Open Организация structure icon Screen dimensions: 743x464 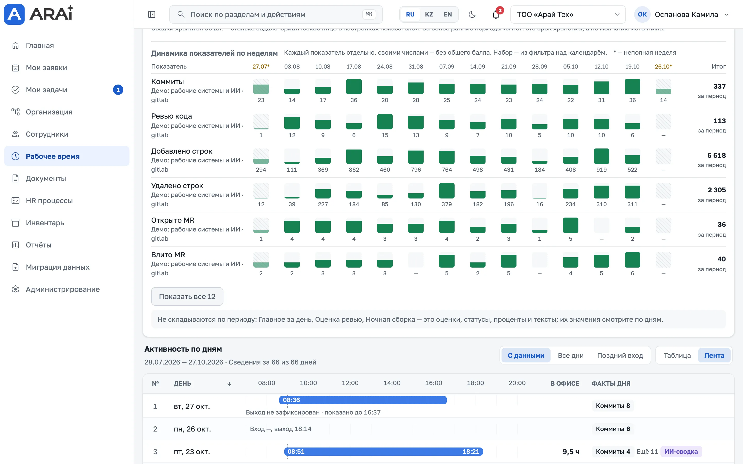[15, 112]
